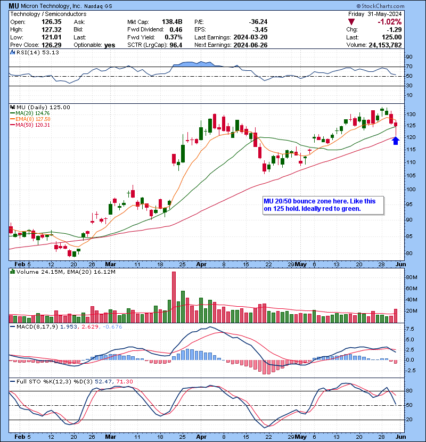Select the Prev Close value 126.29
The image size is (426, 442).
pos(52,45)
